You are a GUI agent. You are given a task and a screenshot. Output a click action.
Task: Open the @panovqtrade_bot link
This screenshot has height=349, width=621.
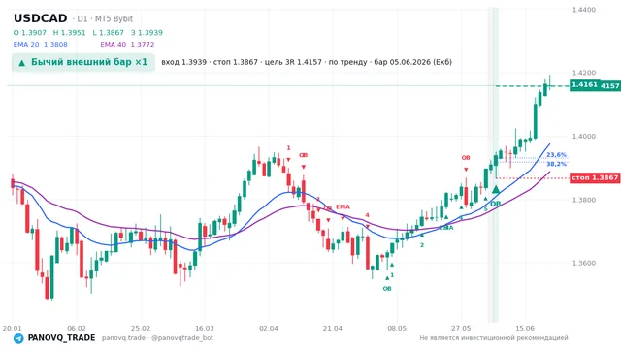click(182, 338)
